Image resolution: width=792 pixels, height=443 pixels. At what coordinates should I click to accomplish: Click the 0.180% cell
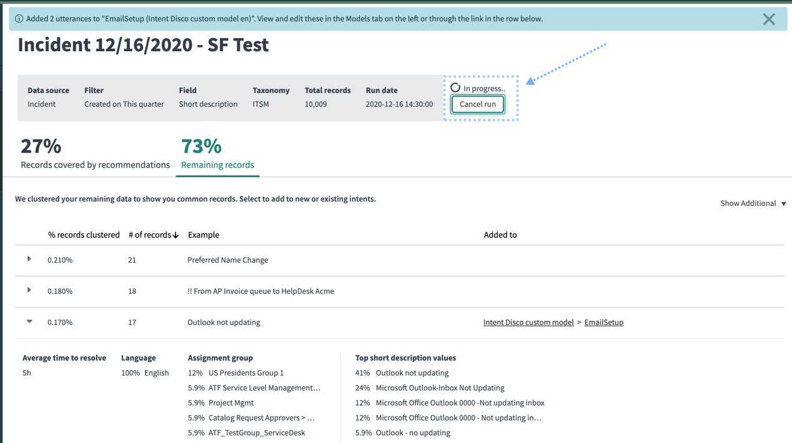coord(60,291)
